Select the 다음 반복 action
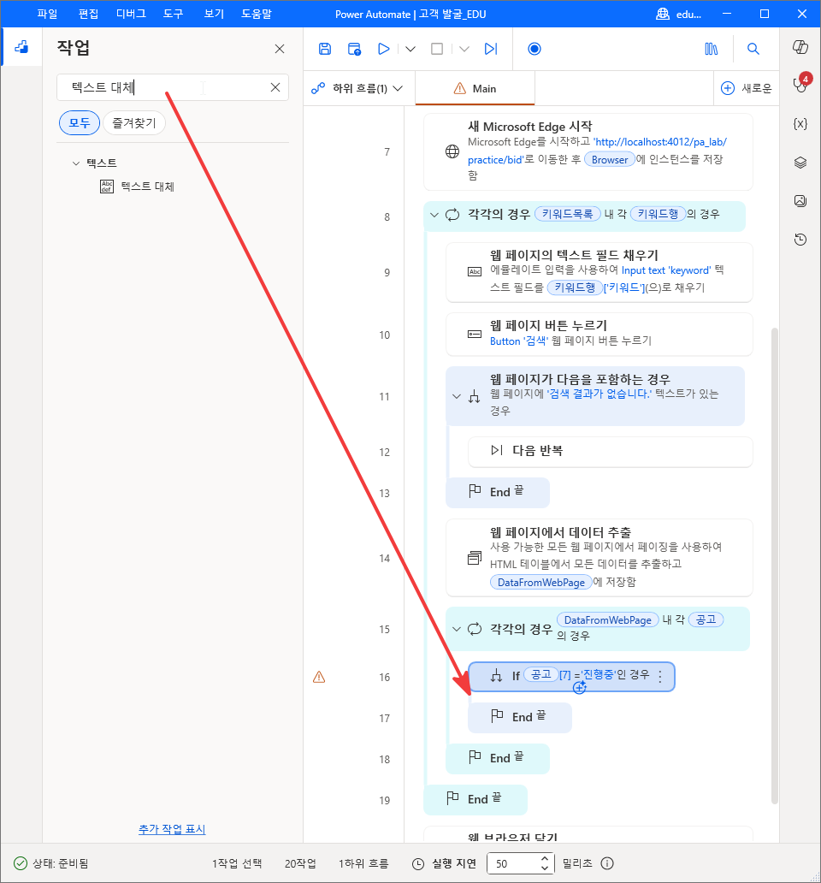The width and height of the screenshot is (821, 883). 611,452
